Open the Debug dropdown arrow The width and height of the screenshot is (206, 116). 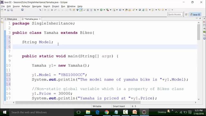[x=98, y=10]
